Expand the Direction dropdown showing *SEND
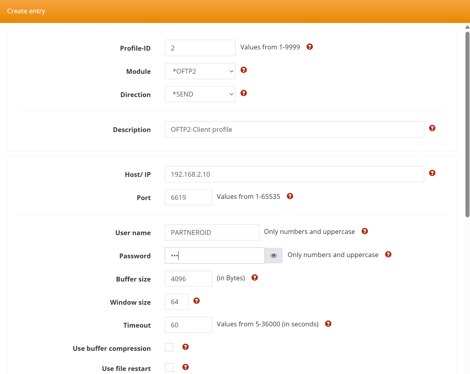The width and height of the screenshot is (470, 374). click(200, 94)
